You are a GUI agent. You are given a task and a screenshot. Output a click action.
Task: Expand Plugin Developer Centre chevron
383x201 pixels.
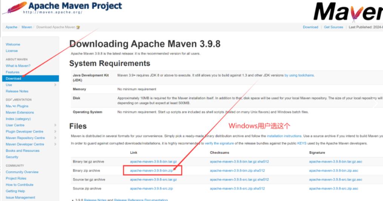[55, 131]
